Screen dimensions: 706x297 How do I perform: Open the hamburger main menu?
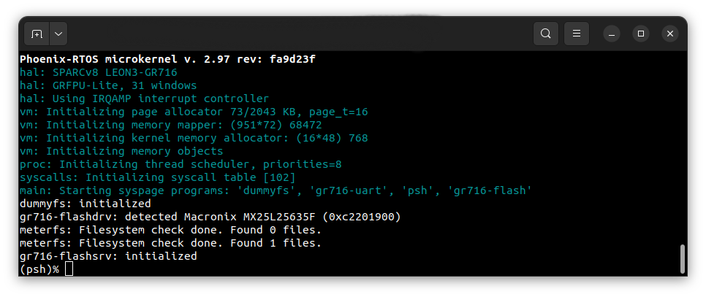click(x=577, y=34)
